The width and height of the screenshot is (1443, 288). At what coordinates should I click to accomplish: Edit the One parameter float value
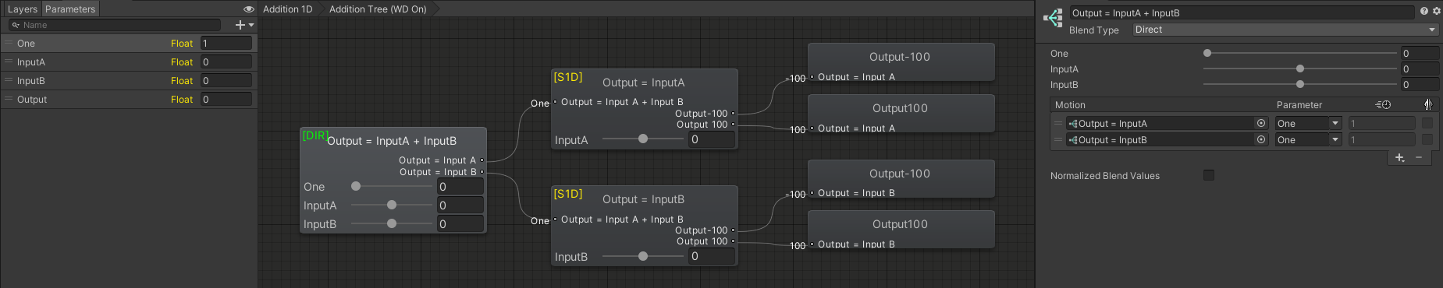coord(226,43)
